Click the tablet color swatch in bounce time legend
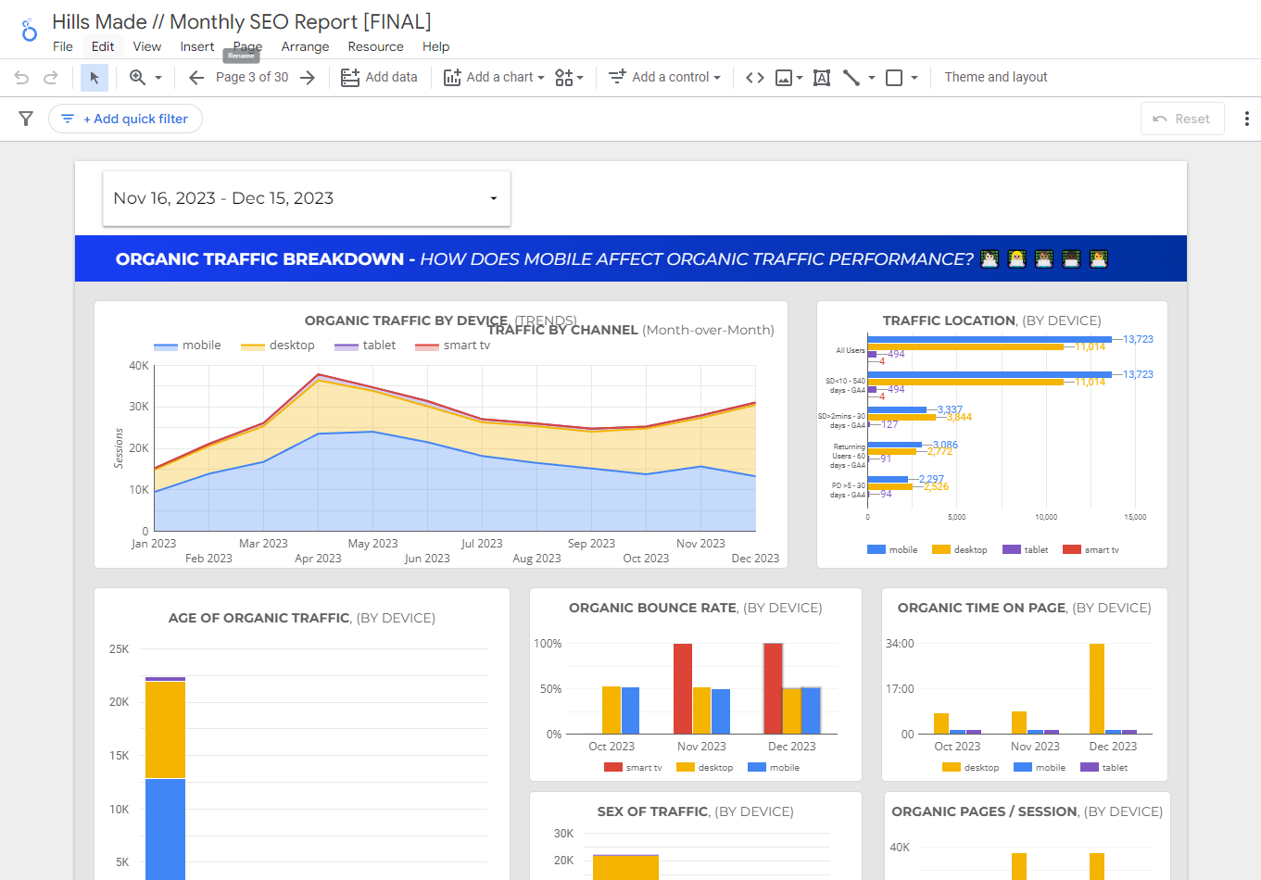Image resolution: width=1261 pixels, height=880 pixels. (1090, 768)
